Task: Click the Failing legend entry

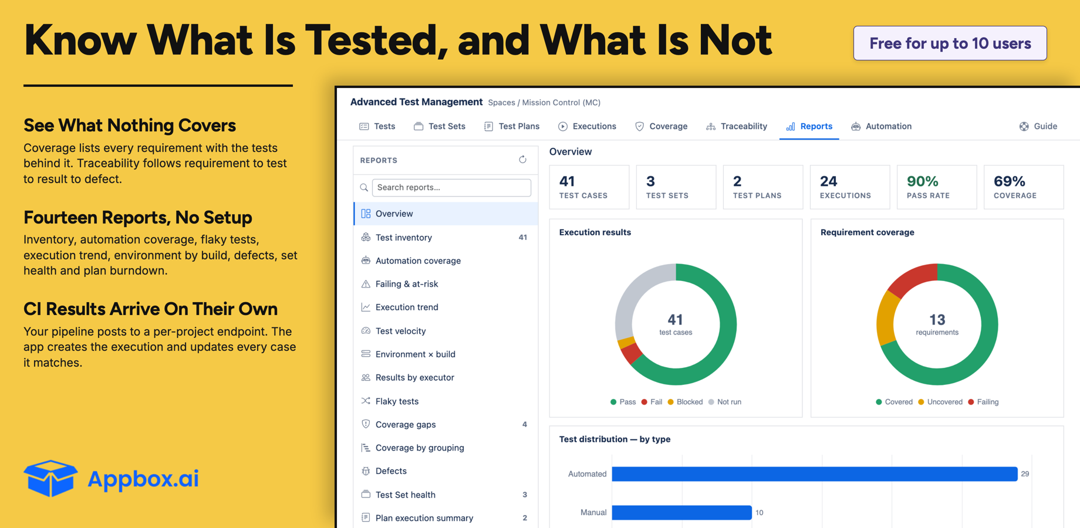Action: pyautogui.click(x=983, y=402)
